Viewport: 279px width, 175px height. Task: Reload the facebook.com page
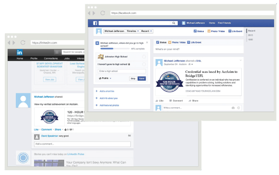[x=103, y=13]
